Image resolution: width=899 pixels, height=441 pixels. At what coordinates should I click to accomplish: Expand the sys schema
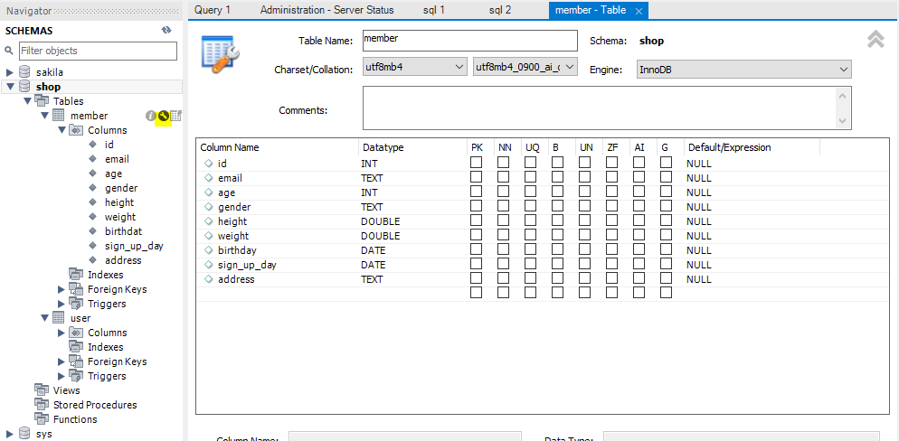click(x=10, y=434)
